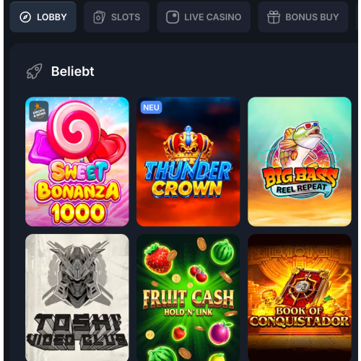Click the playing cards icon on Slots
The image size is (361, 361).
coord(99,17)
